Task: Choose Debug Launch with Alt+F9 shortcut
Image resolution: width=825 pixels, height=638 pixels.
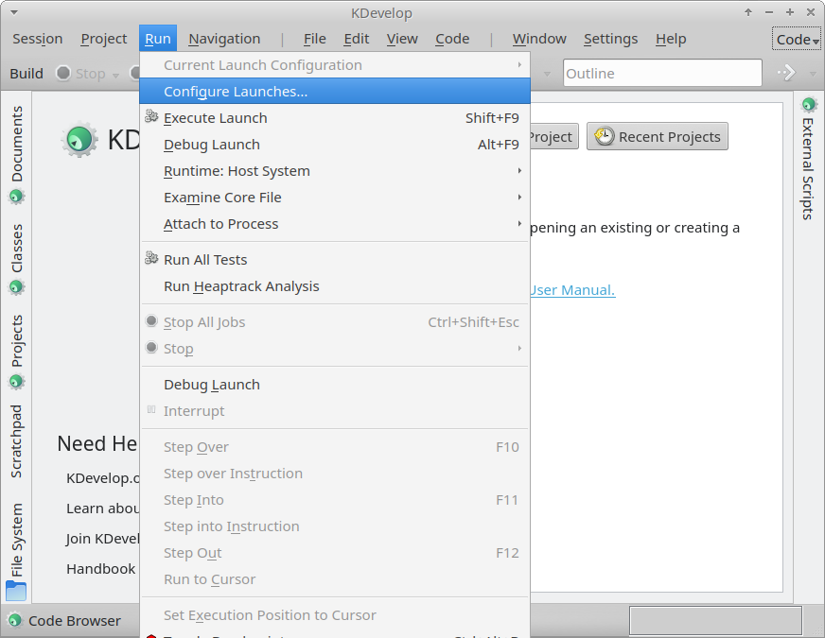Action: tap(335, 145)
